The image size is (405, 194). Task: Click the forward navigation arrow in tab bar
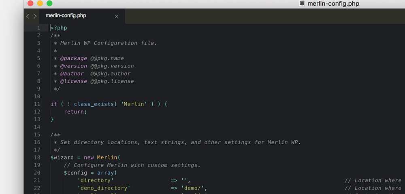tap(35, 16)
